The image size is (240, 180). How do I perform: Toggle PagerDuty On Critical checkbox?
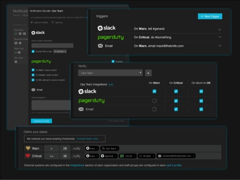click(x=176, y=101)
